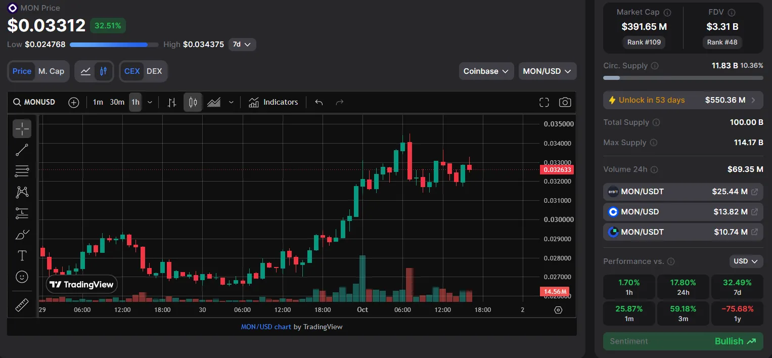Image resolution: width=772 pixels, height=358 pixels.
Task: Switch chart style to area
Action: tap(214, 103)
